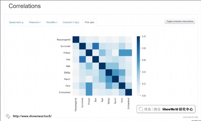Click the Survived–Sex heatmap cell
The height and width of the screenshot is (121, 201).
[x=96, y=46]
